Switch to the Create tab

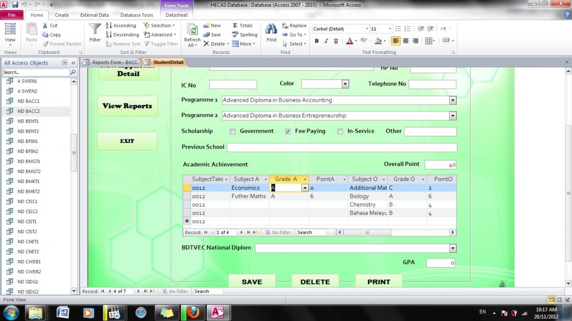click(62, 15)
